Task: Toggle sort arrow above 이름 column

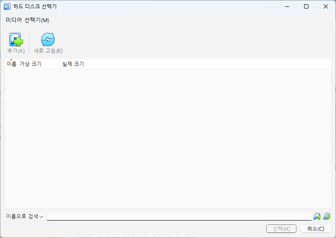Action: pyautogui.click(x=11, y=60)
